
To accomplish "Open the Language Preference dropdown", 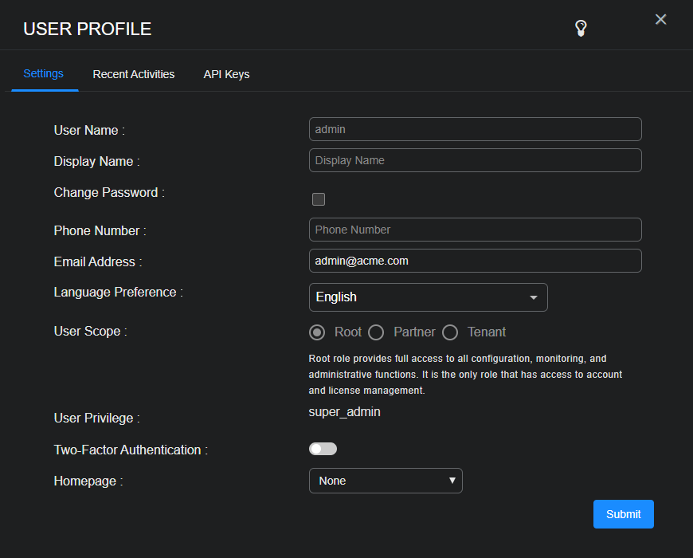I will [428, 297].
